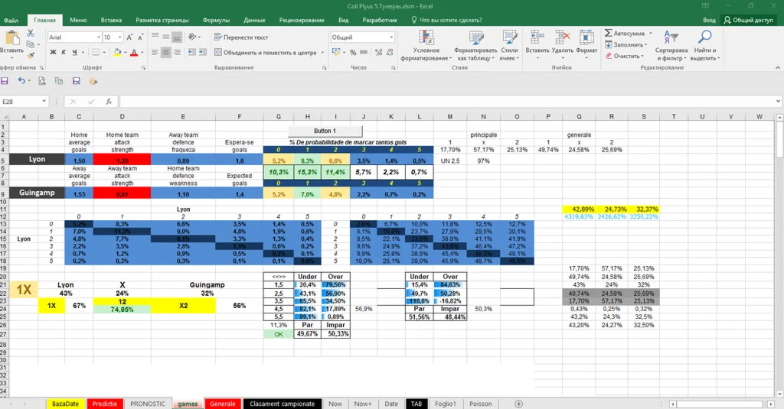Increase font size with large A icon
Screen dimensions: 784x409
point(129,37)
